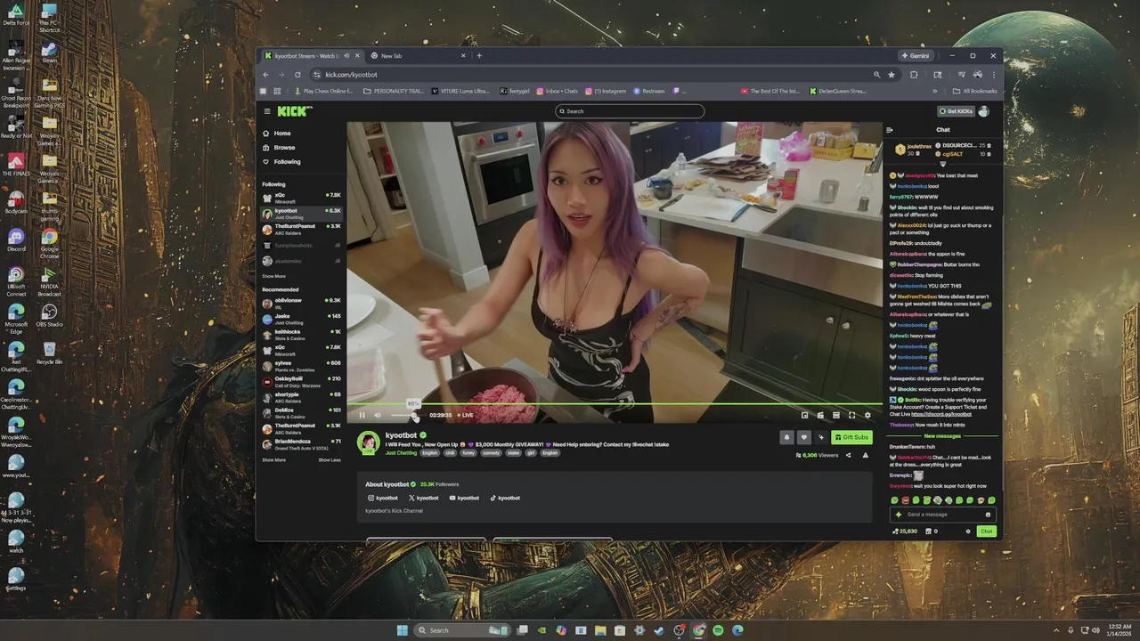Open the discord.gg/kyootbot chat link
The height and width of the screenshot is (641, 1140).
[941, 414]
